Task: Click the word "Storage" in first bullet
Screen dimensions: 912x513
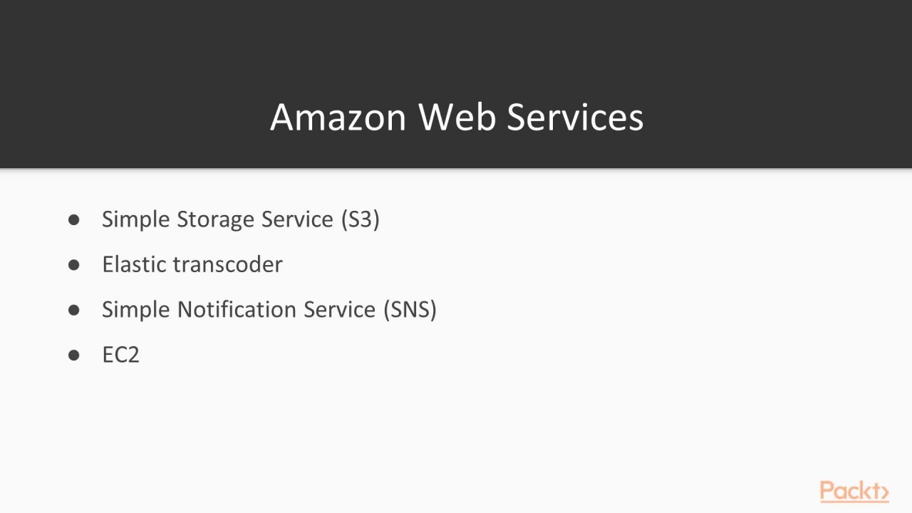Action: coord(216,219)
